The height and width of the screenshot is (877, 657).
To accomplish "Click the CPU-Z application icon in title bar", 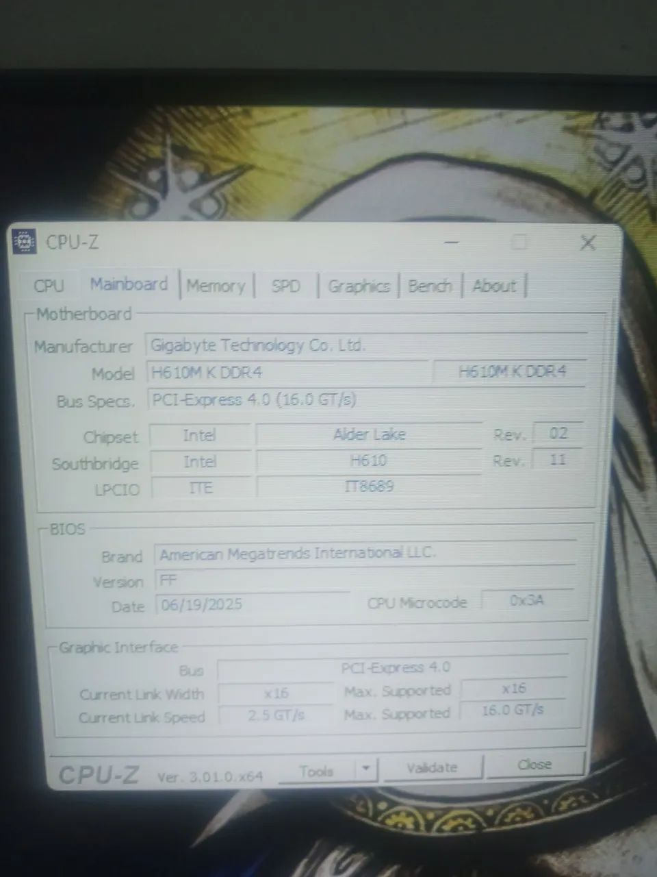I will pyautogui.click(x=25, y=242).
